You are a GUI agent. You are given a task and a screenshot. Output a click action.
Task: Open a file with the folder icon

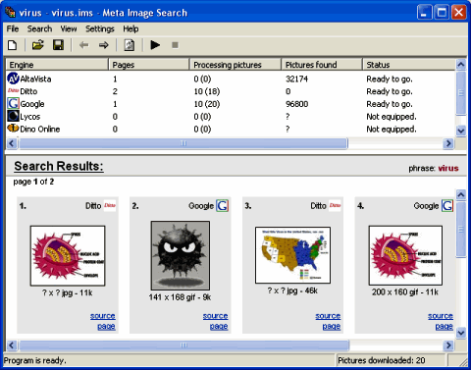(38, 45)
